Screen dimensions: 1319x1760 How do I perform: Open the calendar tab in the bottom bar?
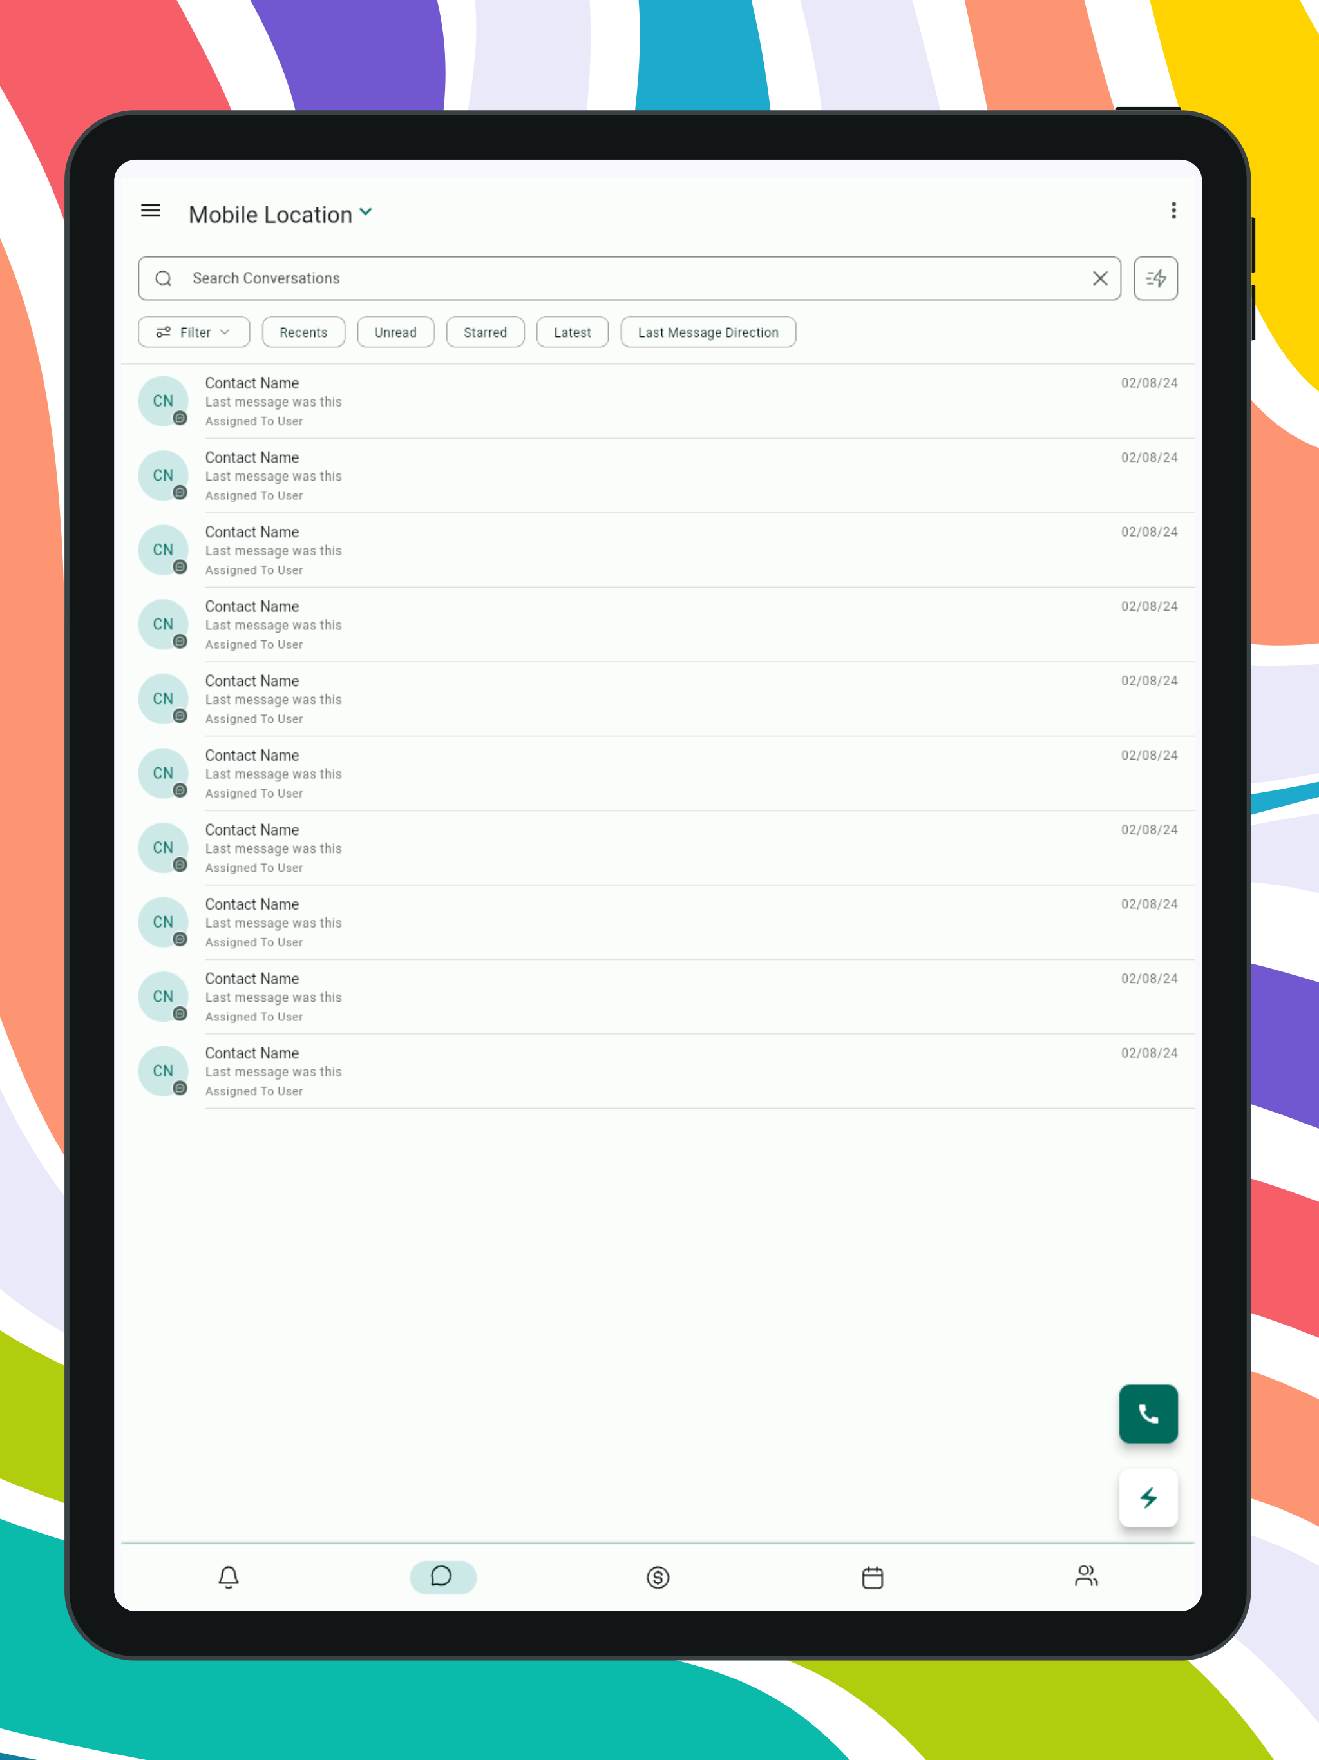coord(873,1577)
